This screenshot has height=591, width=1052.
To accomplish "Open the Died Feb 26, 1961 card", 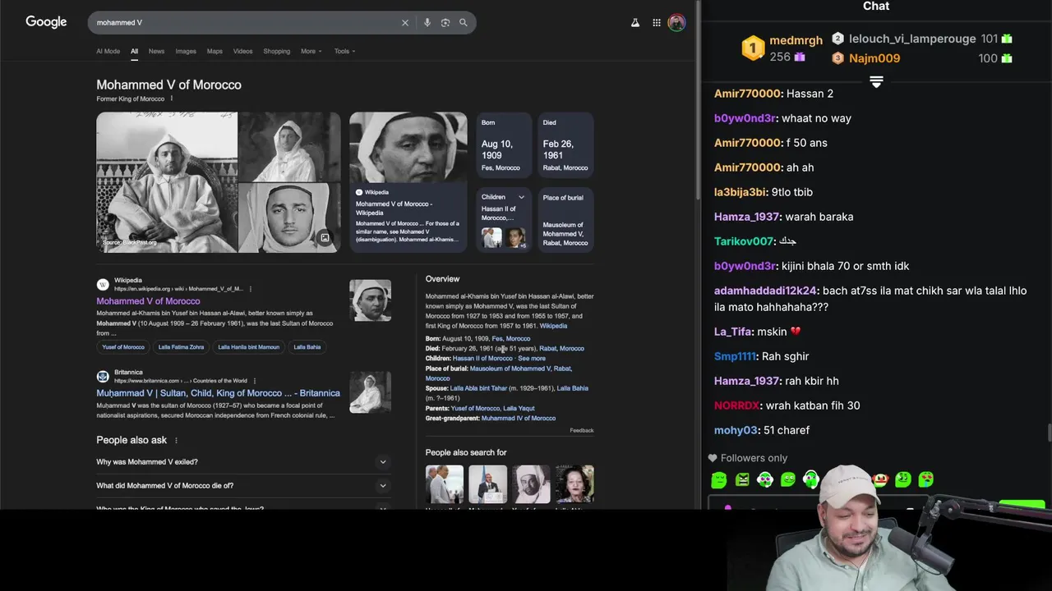I will [565, 146].
